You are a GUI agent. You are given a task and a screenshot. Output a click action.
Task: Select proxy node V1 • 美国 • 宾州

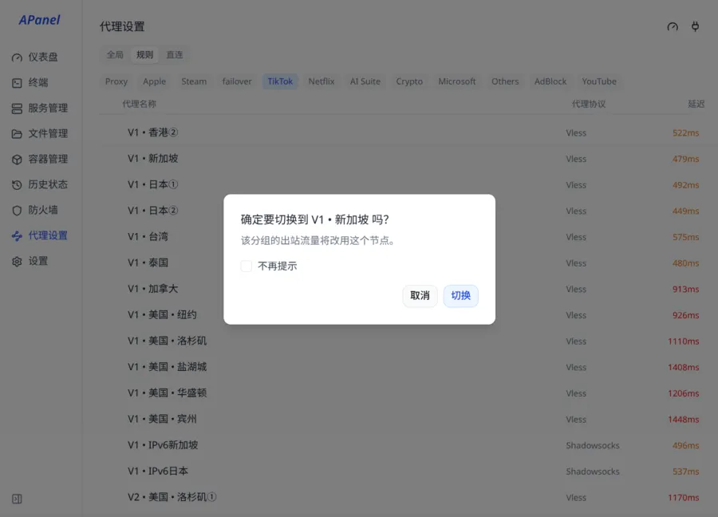pos(402,420)
